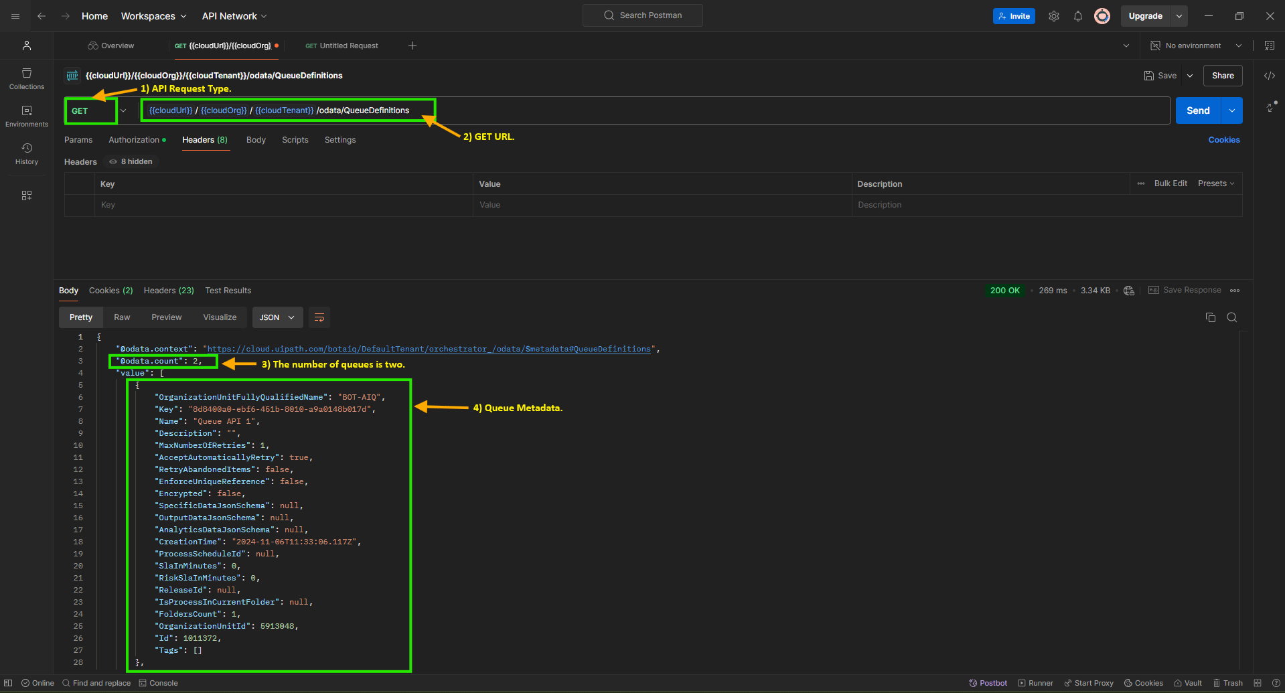Toggle the sidebar from status bar
The width and height of the screenshot is (1285, 693).
click(x=8, y=683)
